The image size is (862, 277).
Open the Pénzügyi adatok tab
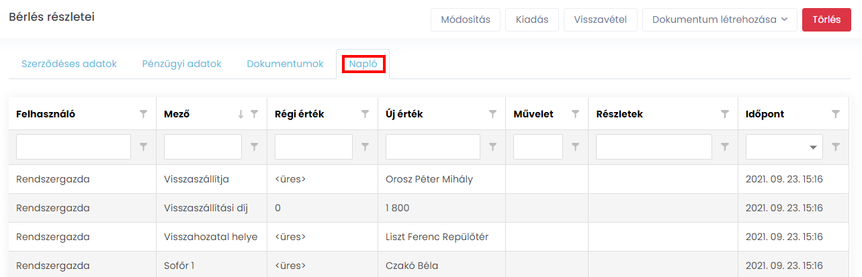pos(181,64)
